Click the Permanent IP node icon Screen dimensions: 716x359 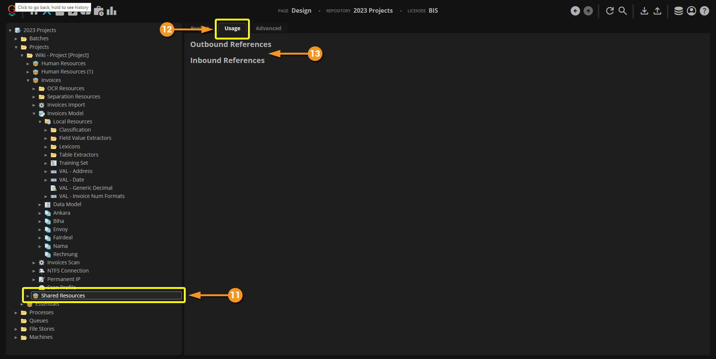[42, 280]
